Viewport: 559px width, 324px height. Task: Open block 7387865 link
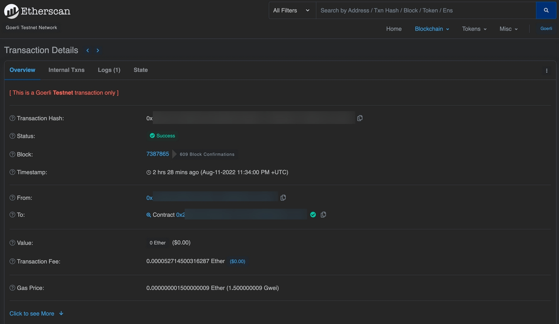[158, 154]
